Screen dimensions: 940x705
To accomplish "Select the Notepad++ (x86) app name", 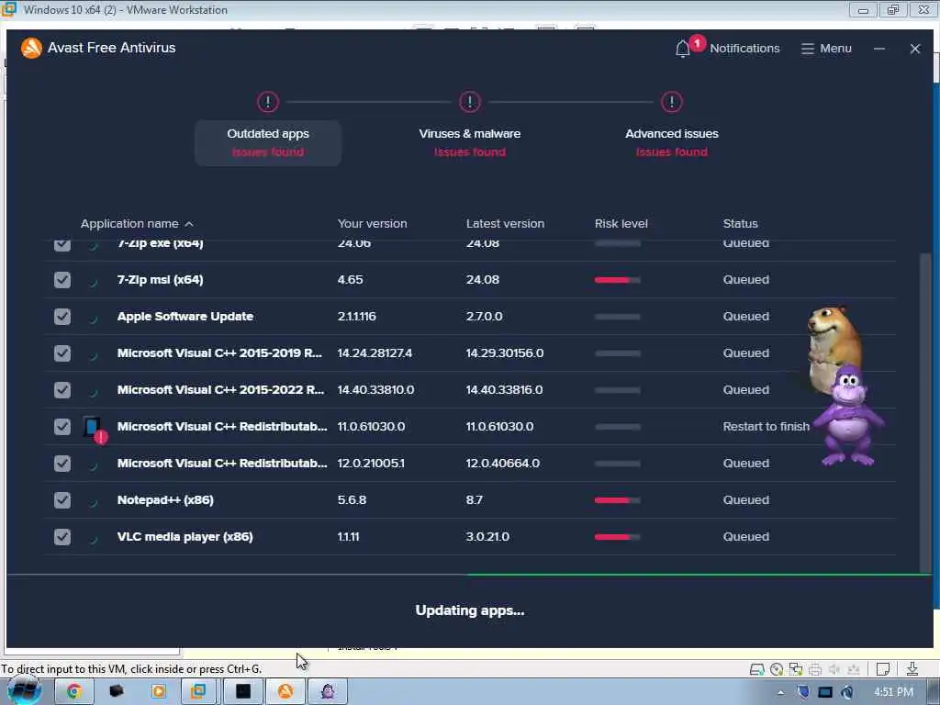I will pos(165,500).
